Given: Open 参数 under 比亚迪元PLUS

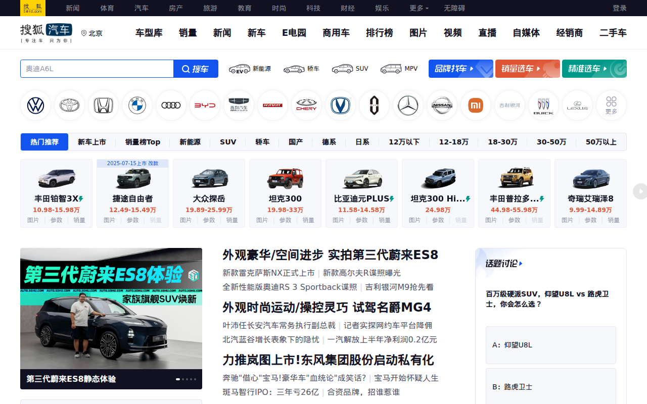Looking at the screenshot, I should [362, 220].
